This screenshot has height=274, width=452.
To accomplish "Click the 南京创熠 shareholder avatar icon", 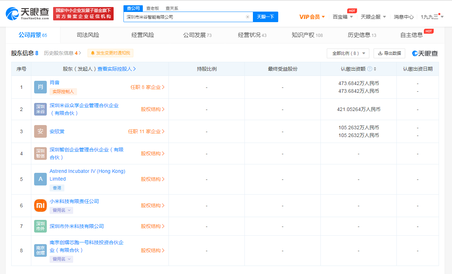I will coord(40,250).
